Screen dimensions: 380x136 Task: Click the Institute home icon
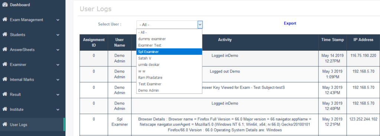(x=4, y=109)
